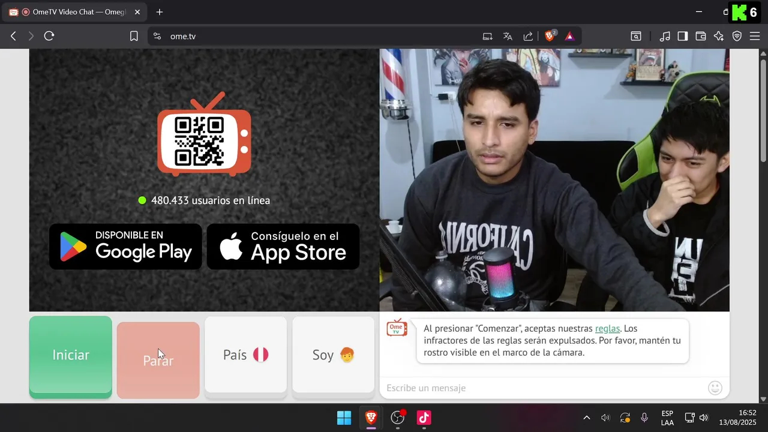Switch ESP LAA keyboard language

(667, 418)
